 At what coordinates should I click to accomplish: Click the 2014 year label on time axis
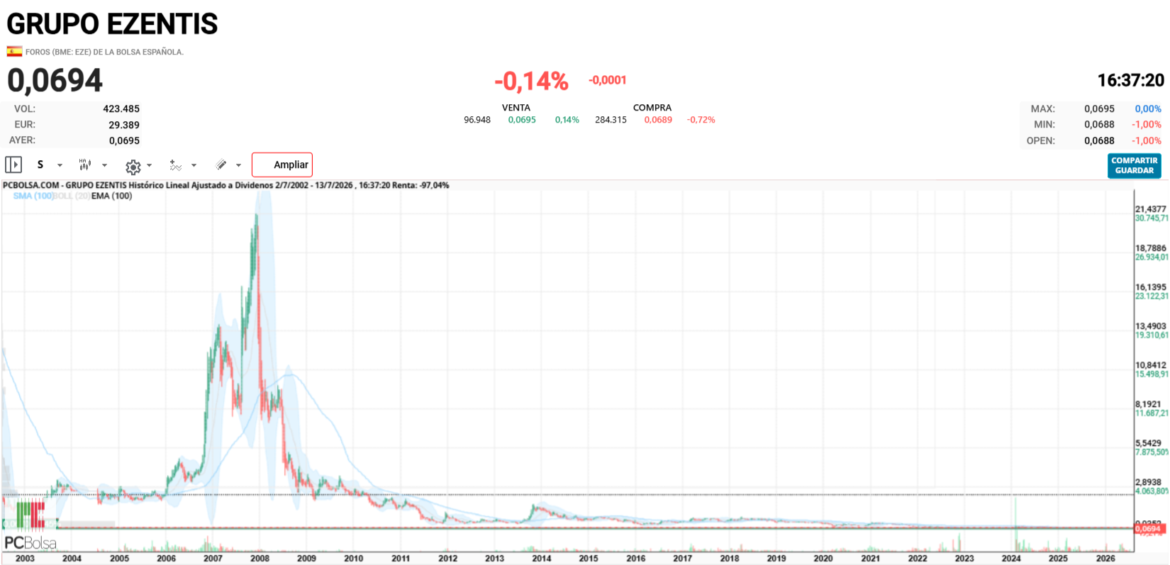coord(542,559)
